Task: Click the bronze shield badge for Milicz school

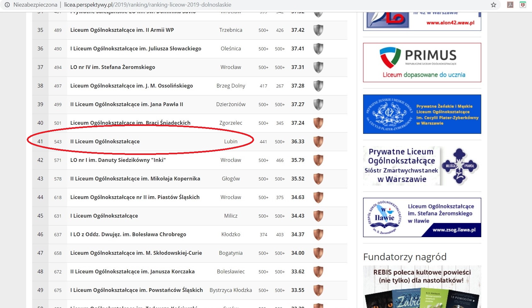Action: click(318, 216)
